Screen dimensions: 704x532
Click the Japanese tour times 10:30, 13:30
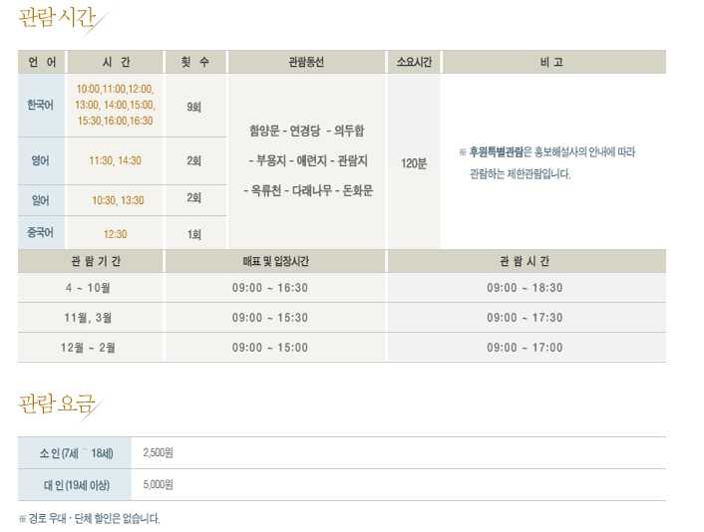click(x=118, y=200)
